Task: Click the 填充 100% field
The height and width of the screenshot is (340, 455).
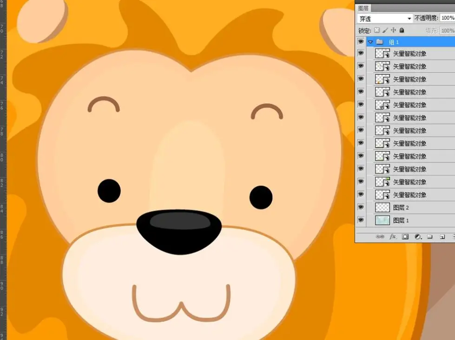Action: click(x=448, y=31)
